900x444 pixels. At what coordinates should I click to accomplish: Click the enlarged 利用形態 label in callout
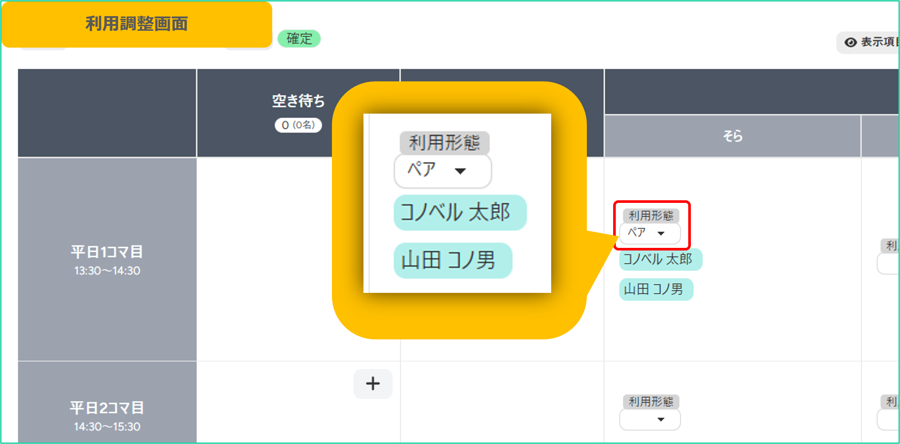[444, 142]
